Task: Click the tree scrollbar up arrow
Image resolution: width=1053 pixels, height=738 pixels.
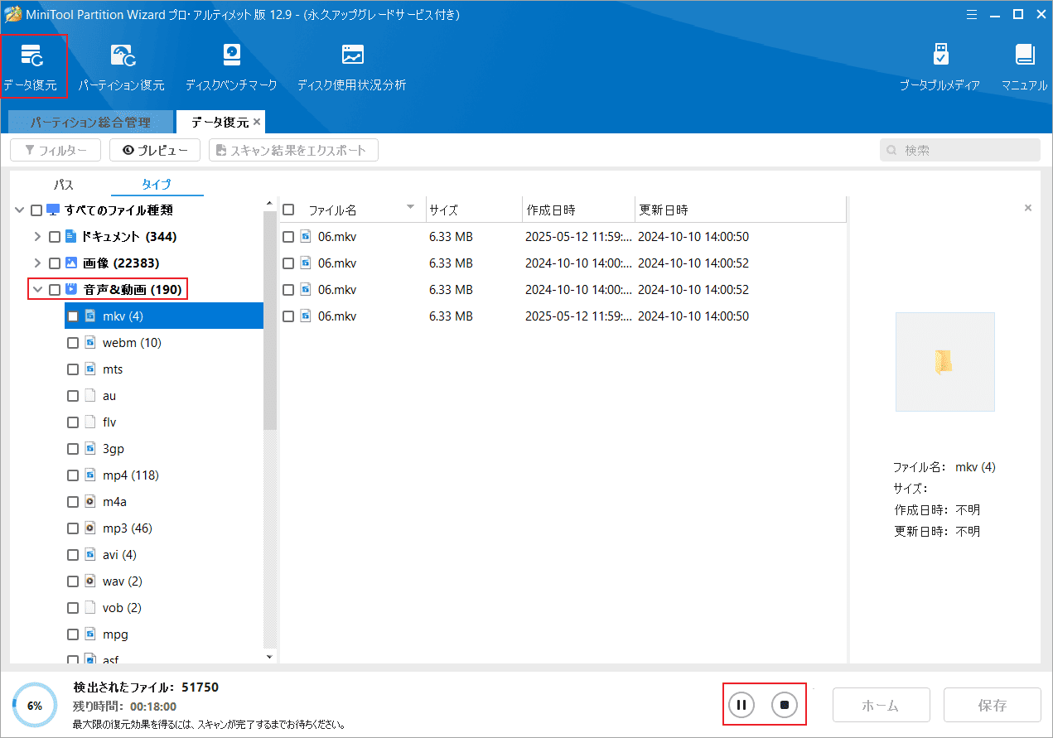Action: 269,204
